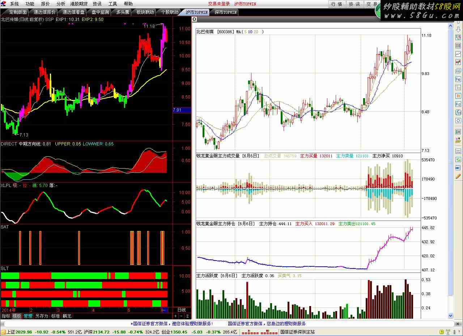
Task: Click the 管理 button below the chart
Action: click(28, 316)
